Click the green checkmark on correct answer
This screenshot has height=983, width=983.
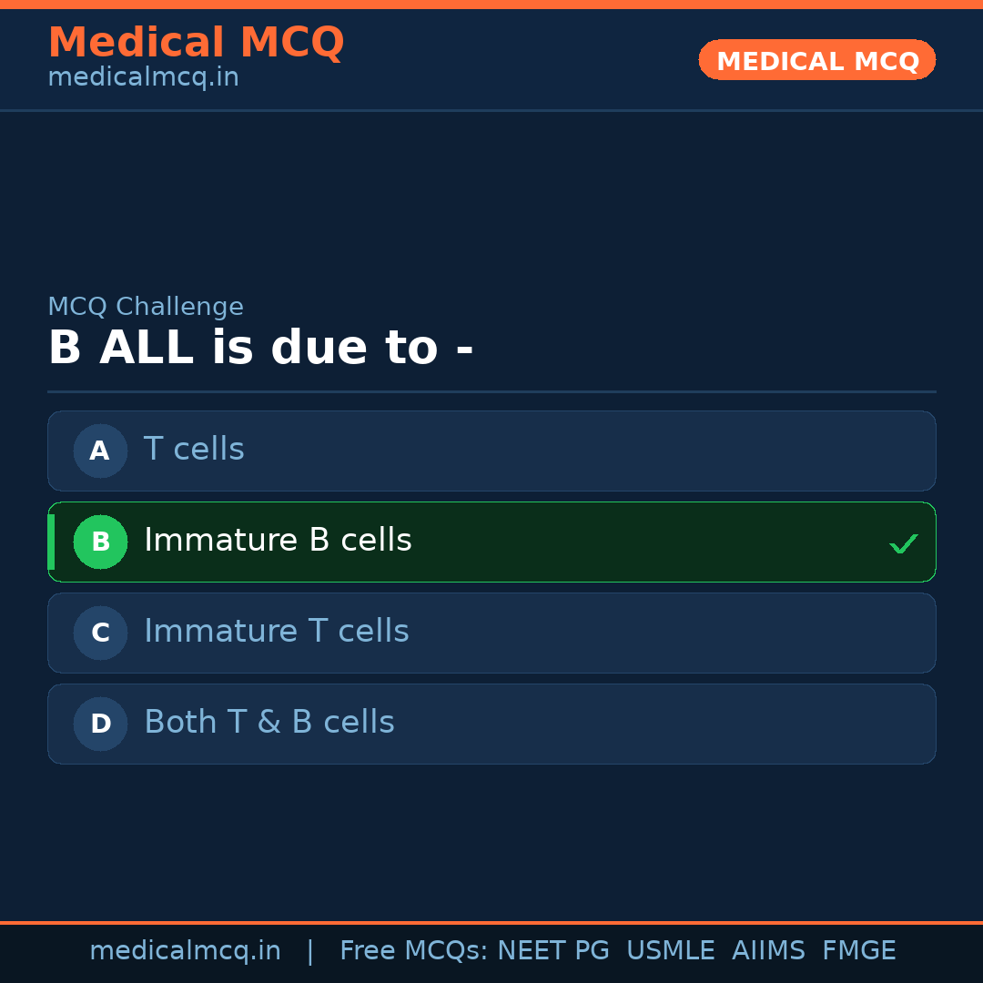pos(904,543)
